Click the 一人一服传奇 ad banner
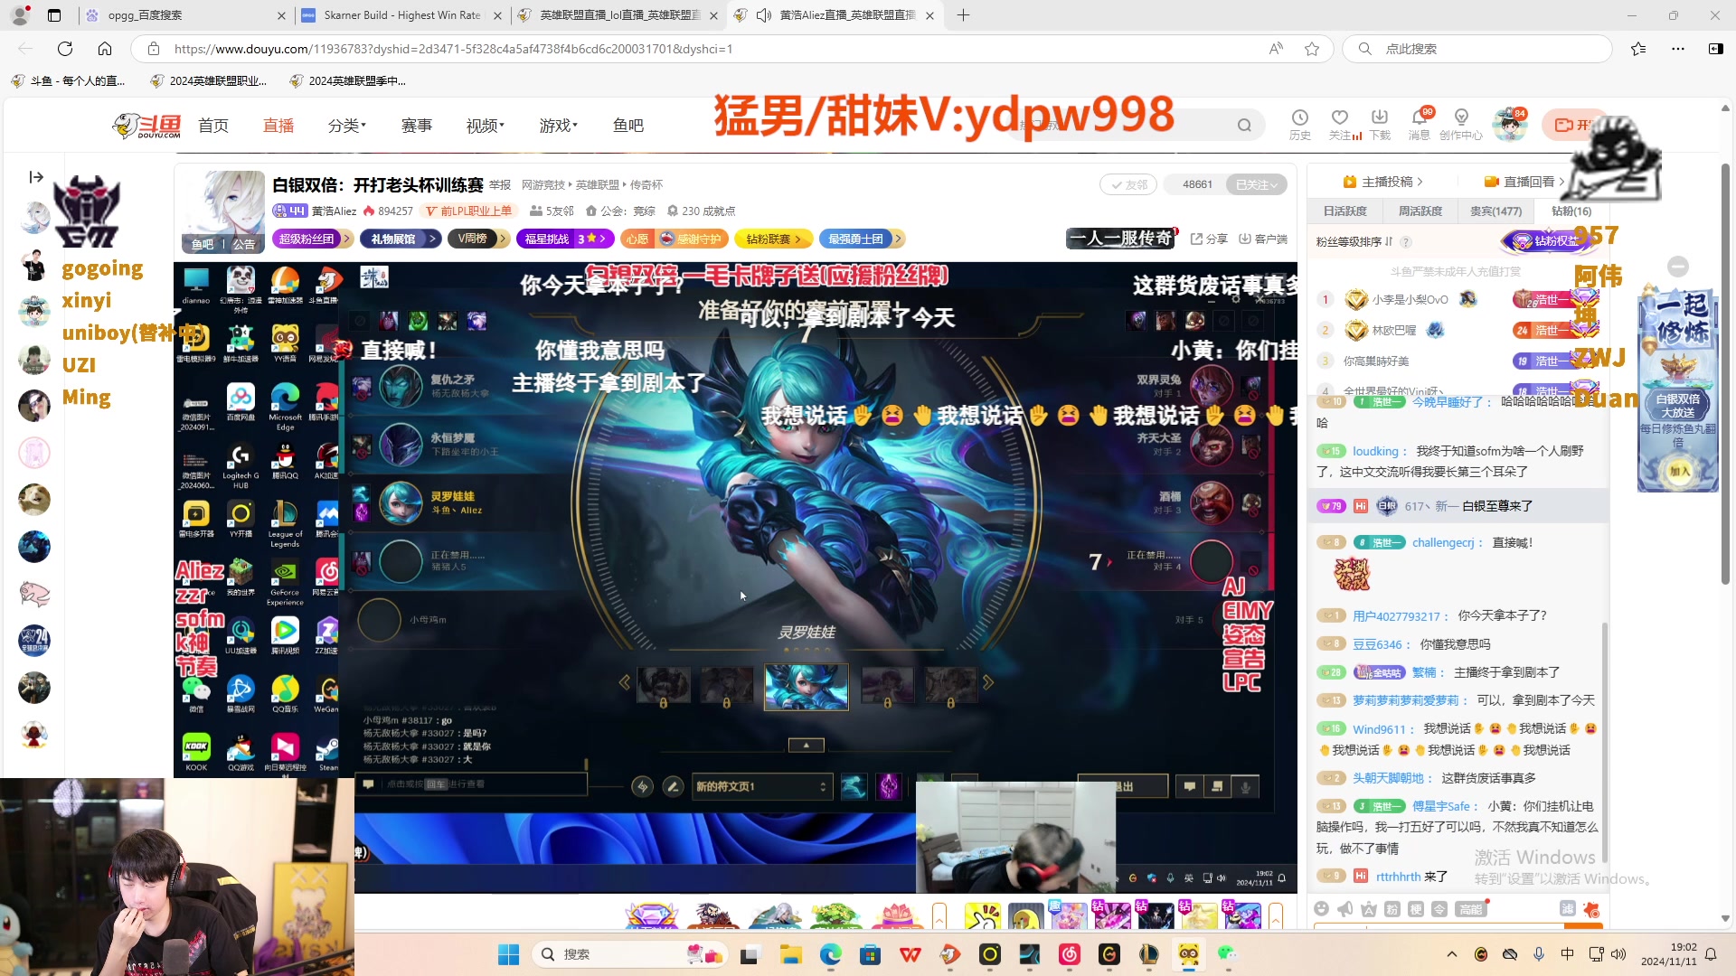This screenshot has height=976, width=1736. coord(1121,239)
